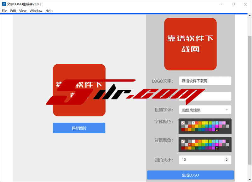Open the 设置字体 font dropdown showing 站酷高端黑

pyautogui.click(x=205, y=110)
